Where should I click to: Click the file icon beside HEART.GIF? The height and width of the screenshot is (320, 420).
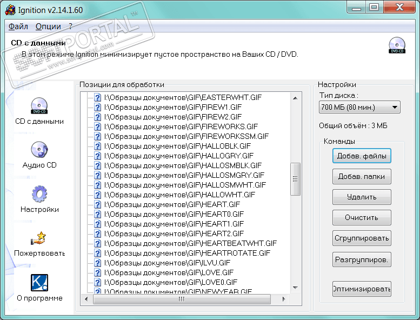tap(97, 204)
